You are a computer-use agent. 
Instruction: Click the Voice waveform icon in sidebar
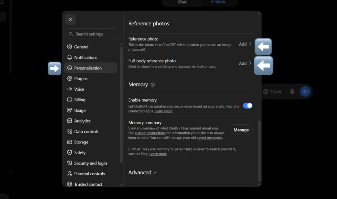coord(69,89)
